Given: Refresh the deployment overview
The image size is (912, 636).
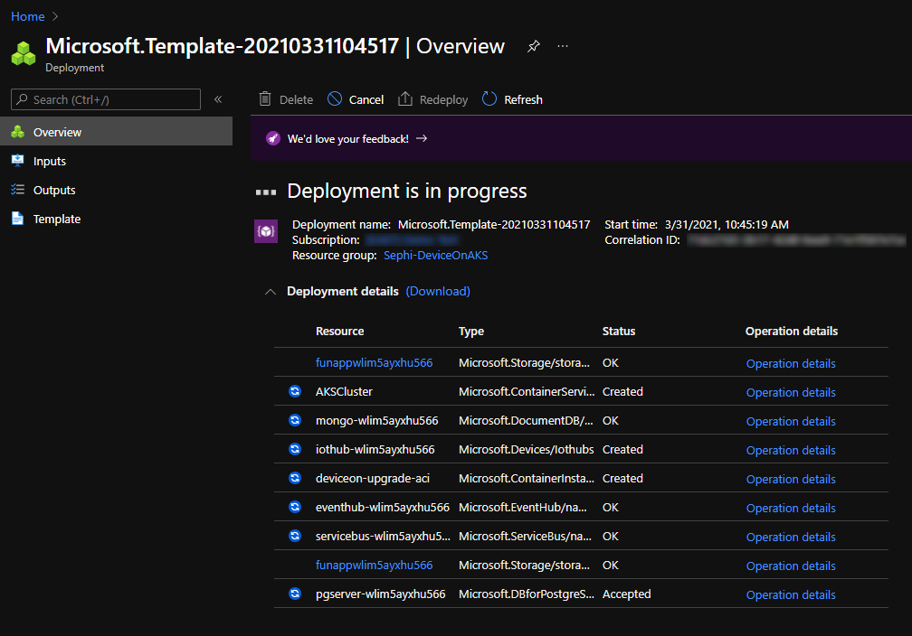Looking at the screenshot, I should point(512,99).
